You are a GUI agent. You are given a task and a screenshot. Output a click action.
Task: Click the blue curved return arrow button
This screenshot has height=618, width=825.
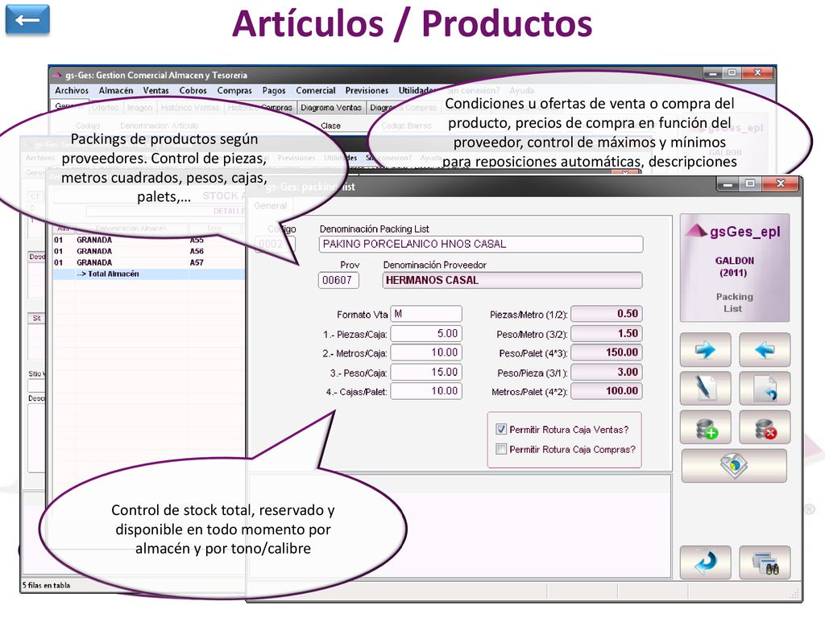coord(705,562)
